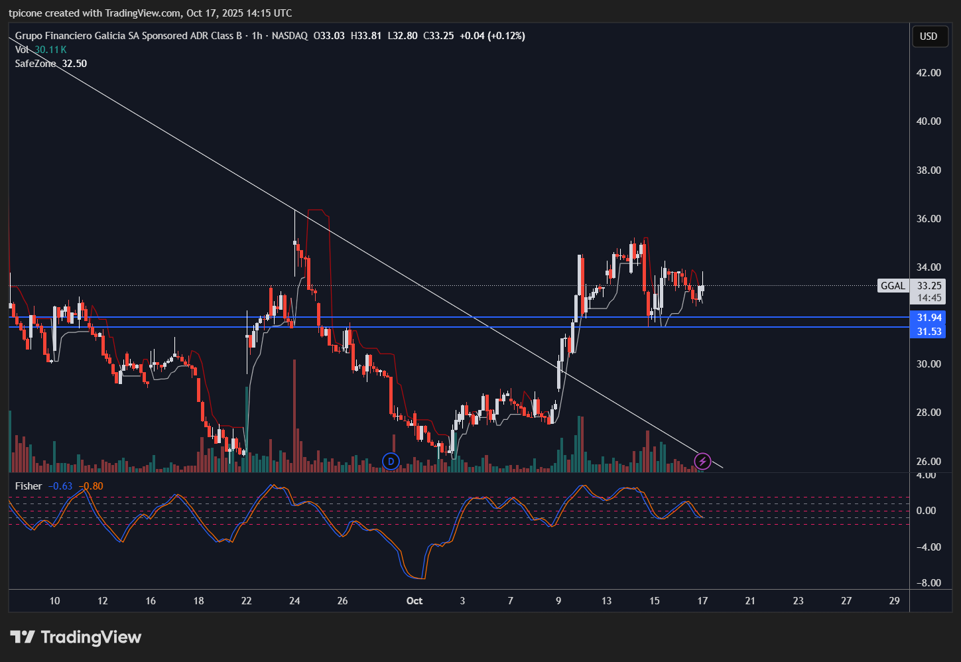961x662 pixels.
Task: Click the 42.00 level on price axis
Action: (x=929, y=73)
